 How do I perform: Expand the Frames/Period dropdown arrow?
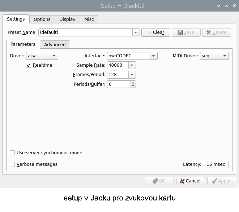point(132,75)
